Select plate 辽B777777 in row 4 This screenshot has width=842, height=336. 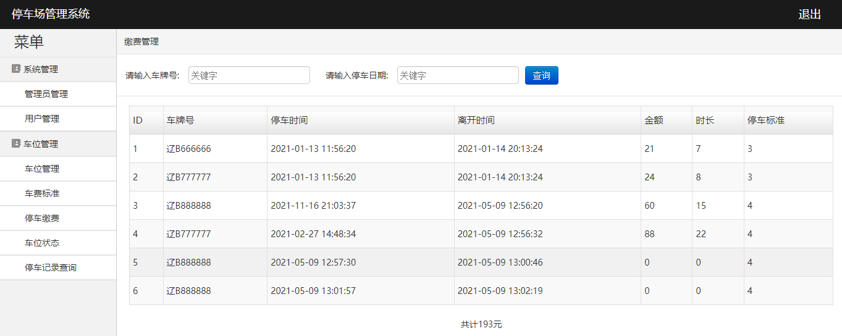pos(188,234)
